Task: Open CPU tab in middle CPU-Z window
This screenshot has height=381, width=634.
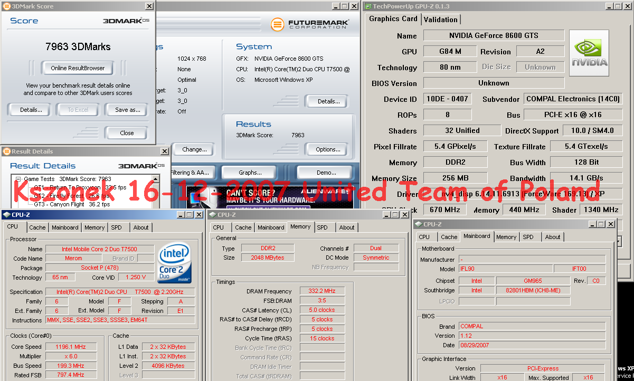Action: tap(218, 227)
